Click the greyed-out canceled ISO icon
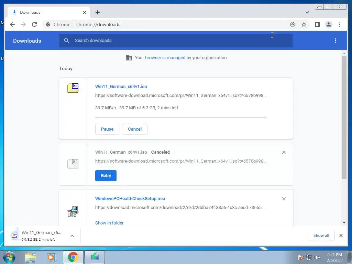 pyautogui.click(x=73, y=164)
